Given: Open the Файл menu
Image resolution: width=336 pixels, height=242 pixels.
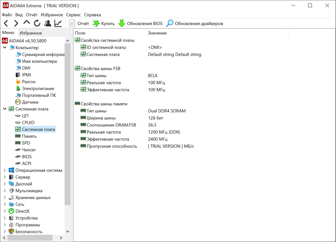Looking at the screenshot, I should pyautogui.click(x=7, y=15).
